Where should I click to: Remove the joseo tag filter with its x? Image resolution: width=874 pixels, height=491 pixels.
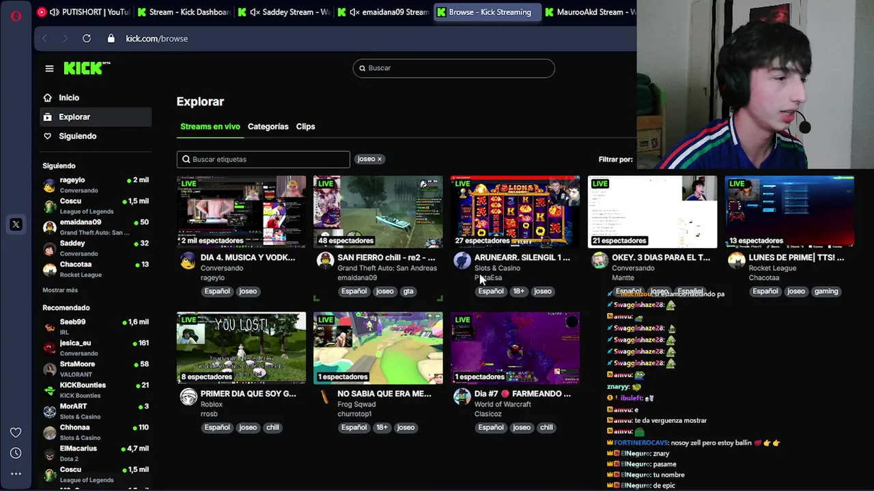pyautogui.click(x=380, y=159)
